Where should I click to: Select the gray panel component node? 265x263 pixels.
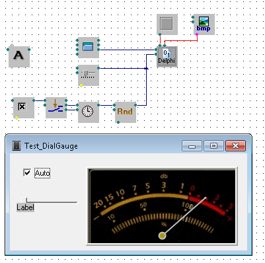tap(167, 24)
